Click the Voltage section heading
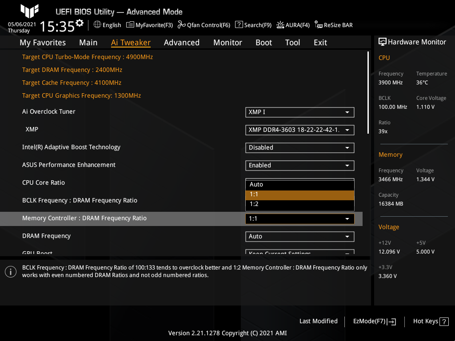 coord(388,227)
